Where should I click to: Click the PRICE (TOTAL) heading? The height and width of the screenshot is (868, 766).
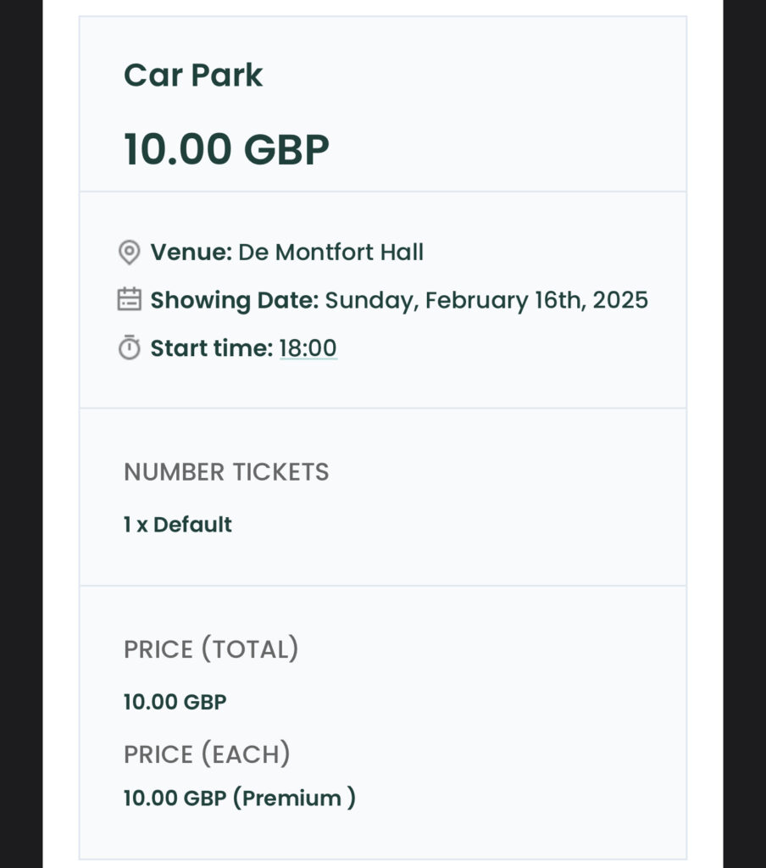(211, 649)
